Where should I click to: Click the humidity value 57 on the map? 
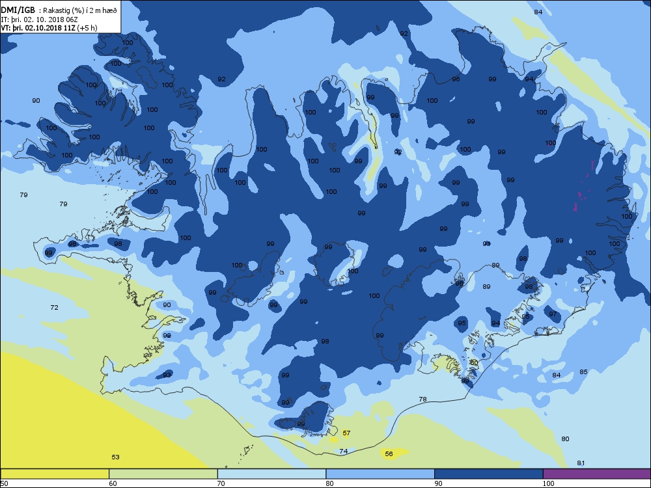tap(346, 433)
